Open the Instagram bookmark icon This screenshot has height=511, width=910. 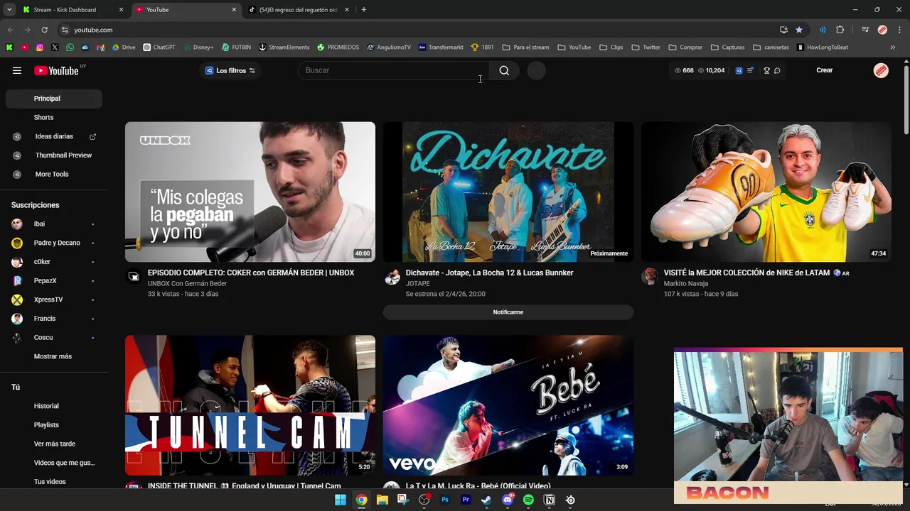[40, 48]
